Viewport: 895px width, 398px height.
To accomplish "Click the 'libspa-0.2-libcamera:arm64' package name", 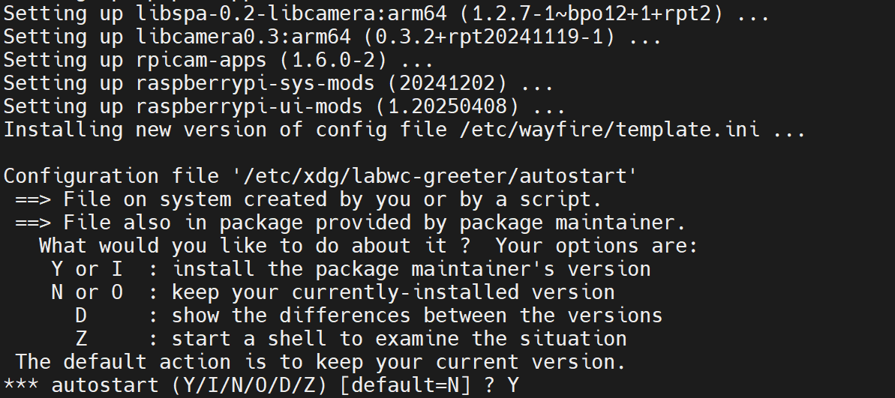I will (291, 13).
